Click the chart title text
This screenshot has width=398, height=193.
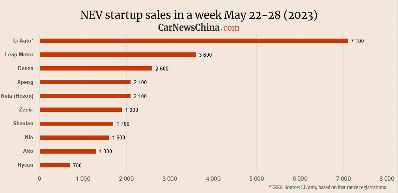[199, 15]
